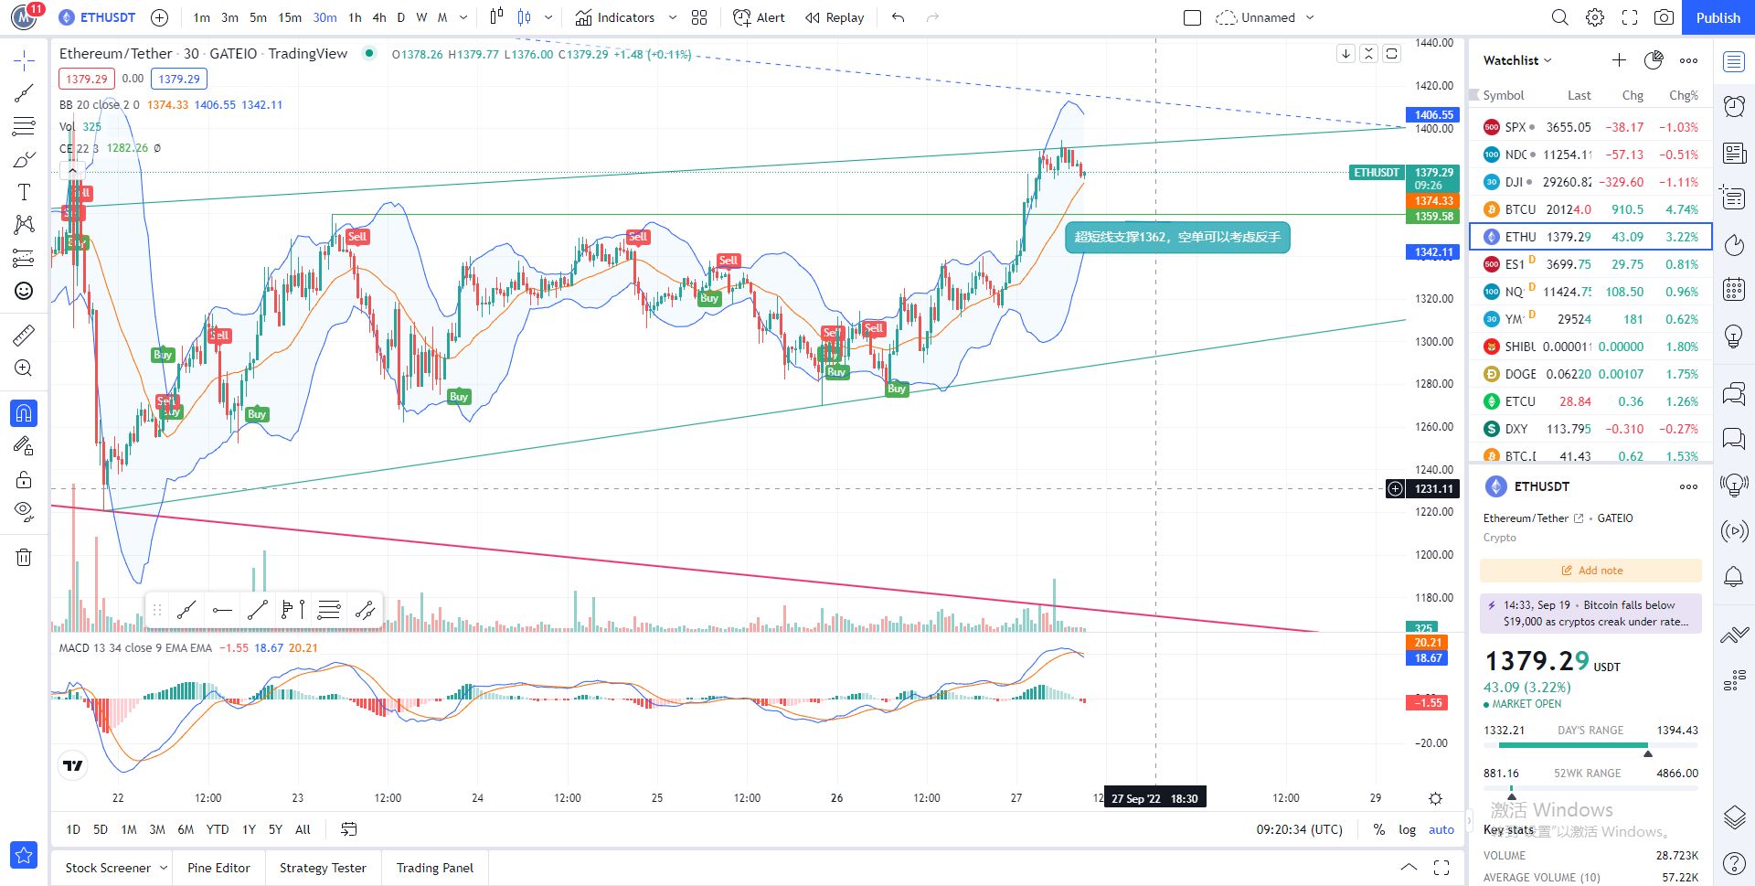
Task: Open the chart settings gear icon
Action: [1595, 17]
